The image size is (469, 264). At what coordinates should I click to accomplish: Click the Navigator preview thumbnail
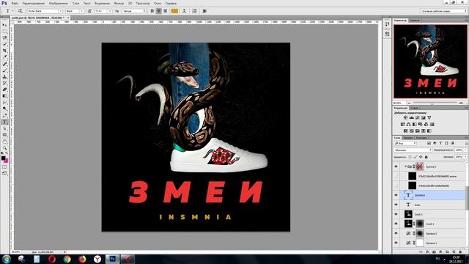430,62
